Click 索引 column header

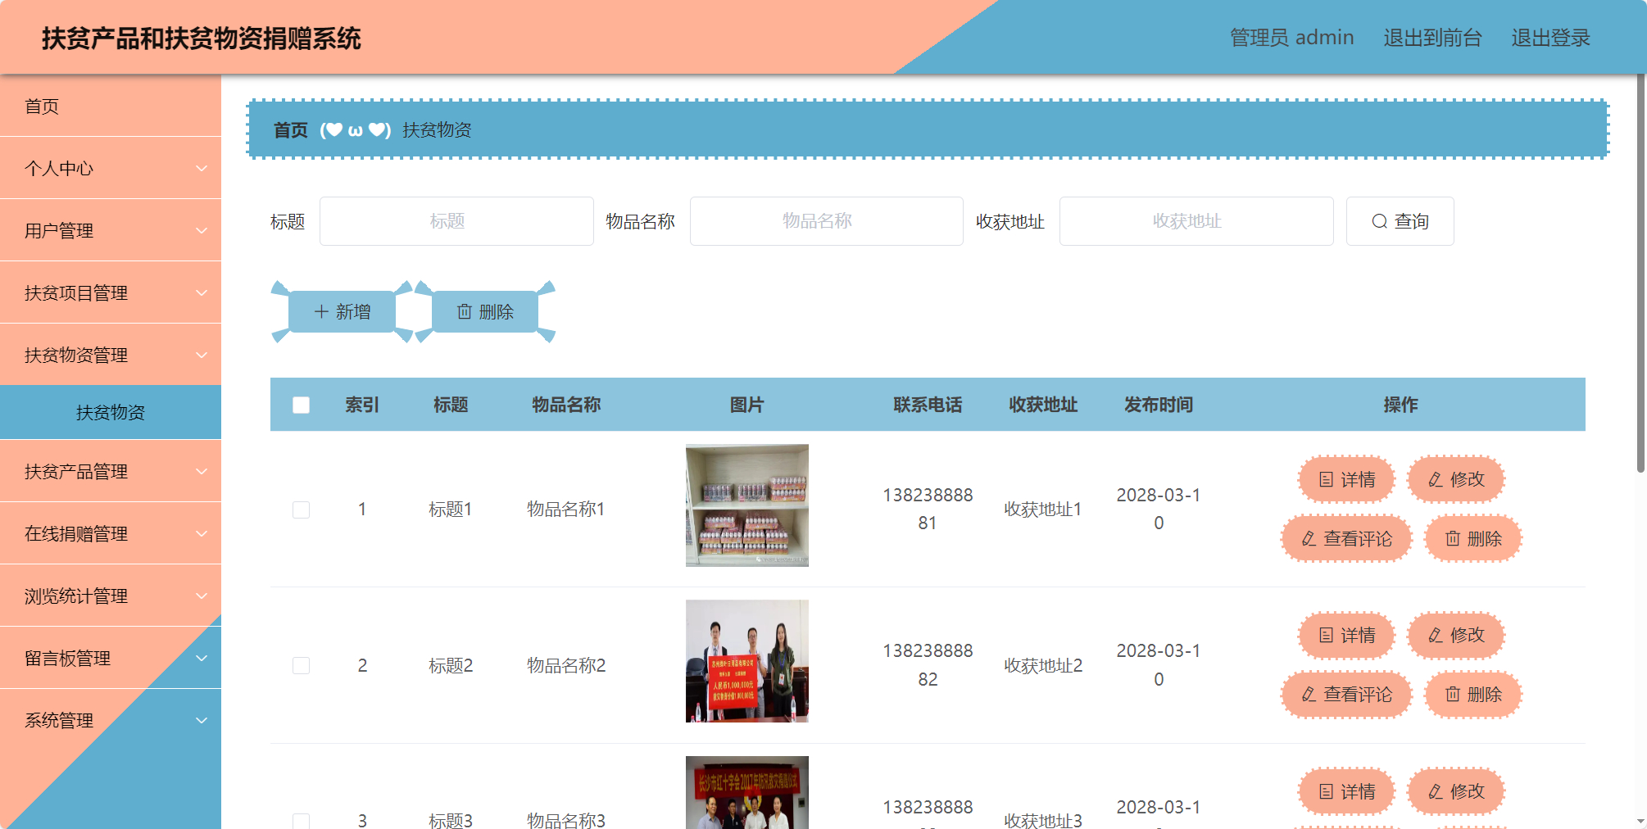coord(362,405)
